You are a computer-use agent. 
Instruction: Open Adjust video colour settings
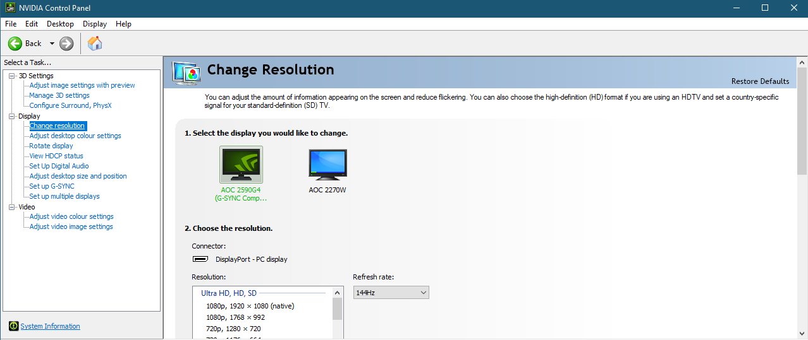(71, 216)
